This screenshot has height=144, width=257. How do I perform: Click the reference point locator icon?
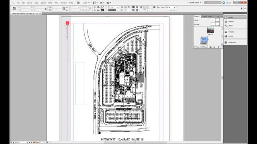[14, 8]
